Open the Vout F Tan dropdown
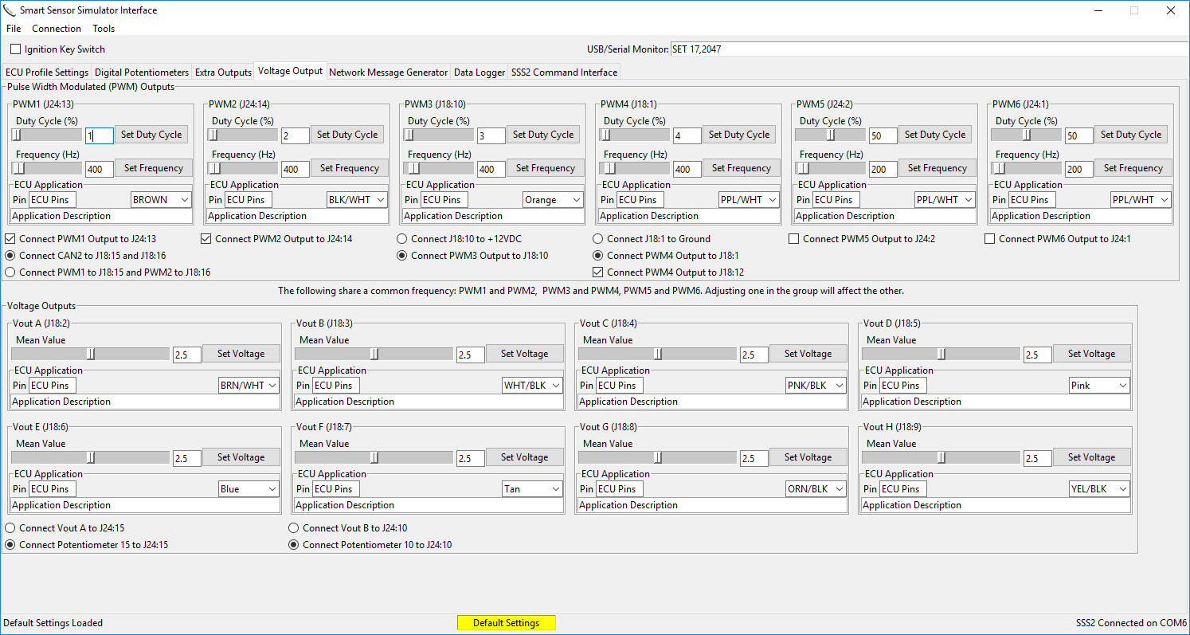This screenshot has width=1190, height=635. coord(533,489)
